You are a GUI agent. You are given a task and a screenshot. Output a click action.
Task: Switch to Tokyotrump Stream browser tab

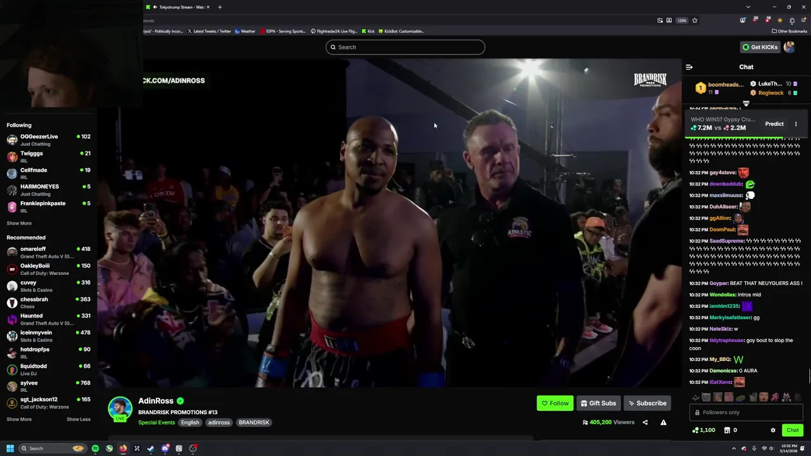click(177, 7)
